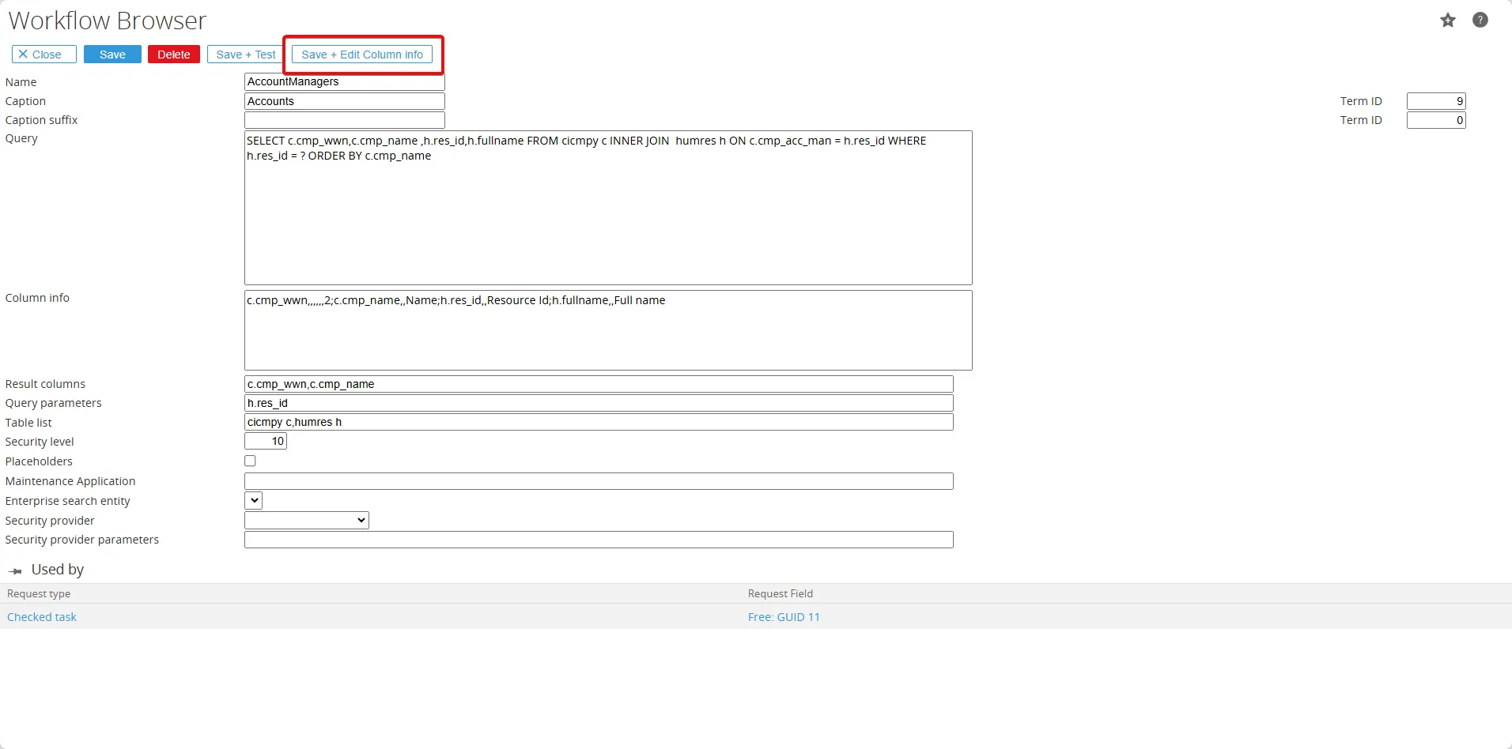Open the Enterprise search entity dropdown

[253, 500]
